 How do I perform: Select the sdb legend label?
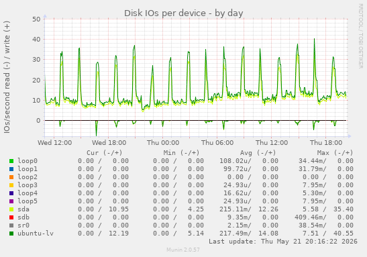(x=23, y=217)
